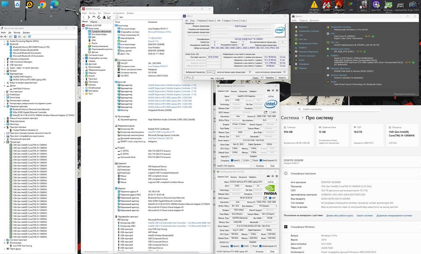Switch to the Графика tab in CPU-Z
Image resolution: width=421 pixels, height=254 pixels.
[227, 21]
